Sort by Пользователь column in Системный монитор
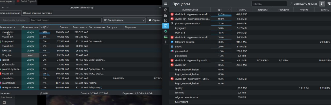The width and height of the screenshot is (331, 105). coord(31,27)
